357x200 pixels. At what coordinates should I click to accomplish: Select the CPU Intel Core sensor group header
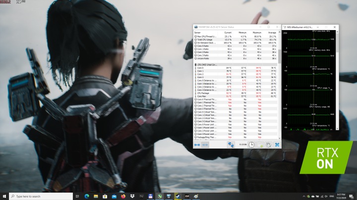pos(236,65)
